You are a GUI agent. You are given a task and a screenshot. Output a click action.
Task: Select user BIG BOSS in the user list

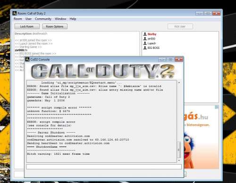tap(153, 48)
